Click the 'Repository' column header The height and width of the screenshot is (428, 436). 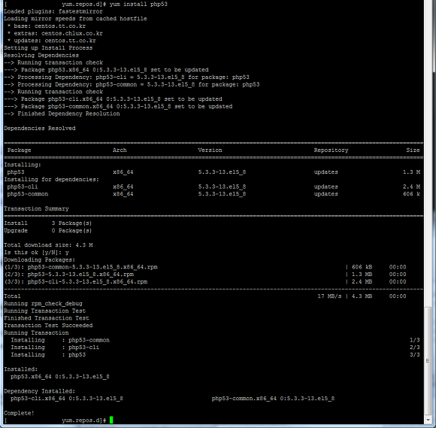332,150
